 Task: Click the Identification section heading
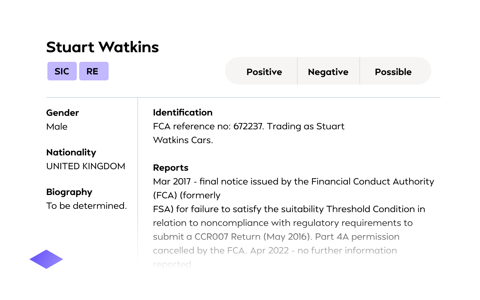click(x=182, y=112)
